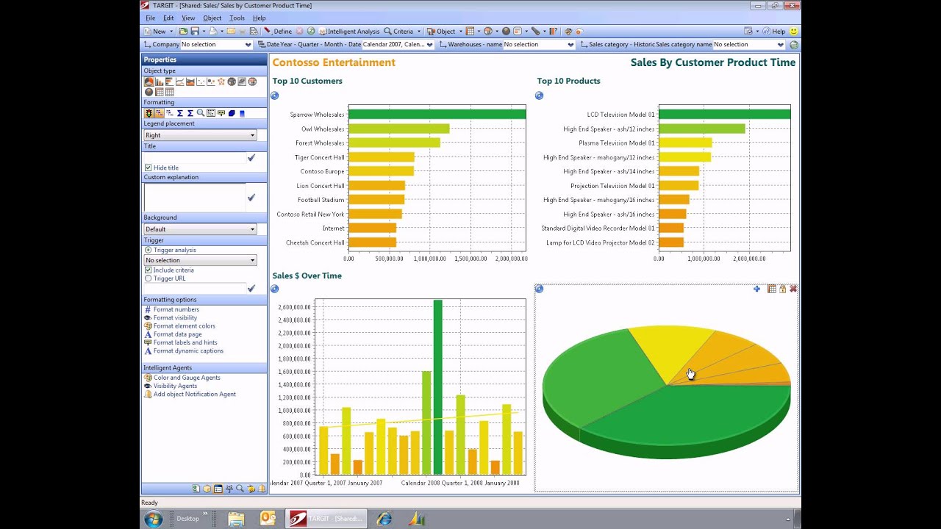Open Outlook from the Windows taskbar
Image resolution: width=941 pixels, height=529 pixels.
pos(268,518)
